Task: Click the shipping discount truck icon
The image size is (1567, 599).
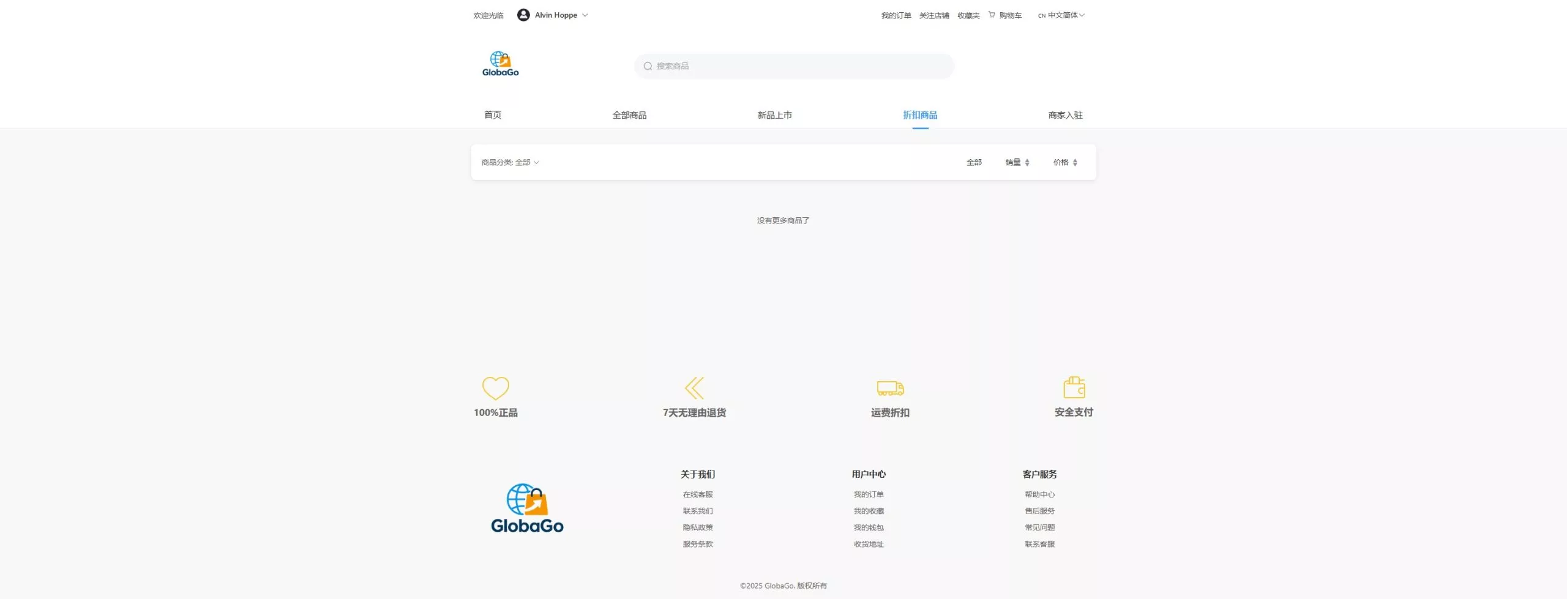Action: [x=890, y=388]
